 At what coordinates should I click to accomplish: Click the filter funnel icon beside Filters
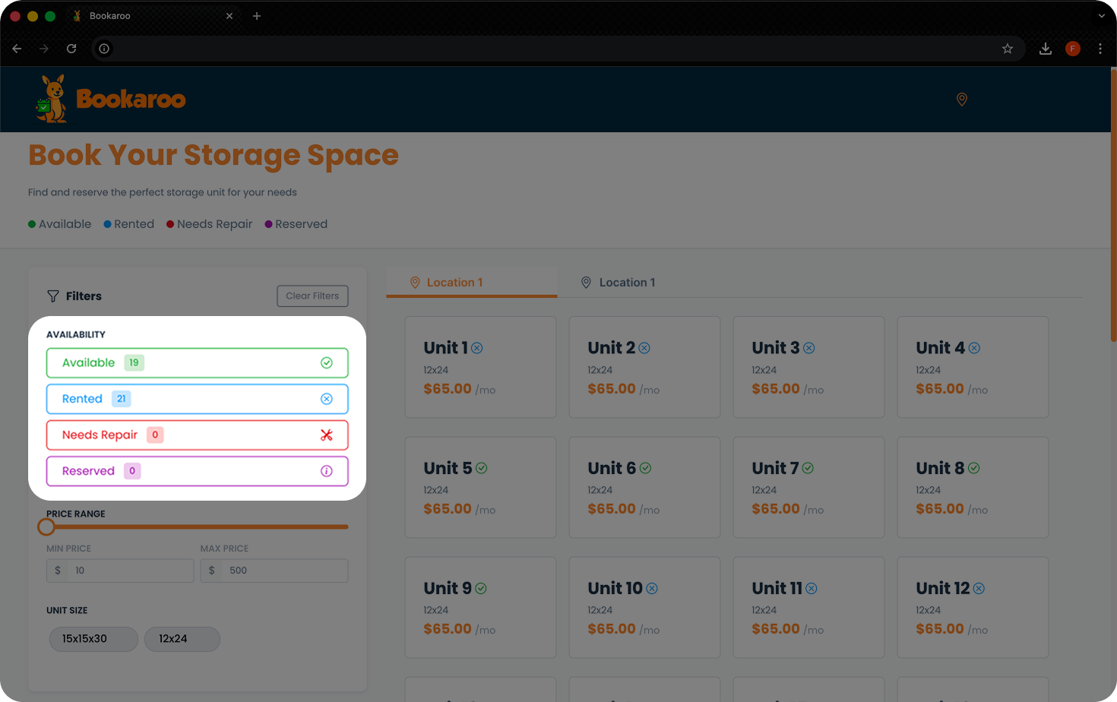click(52, 296)
